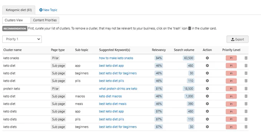Trash the 46% relevancy pills row
Viewport: 261px width, 139px height.
pos(246,81)
